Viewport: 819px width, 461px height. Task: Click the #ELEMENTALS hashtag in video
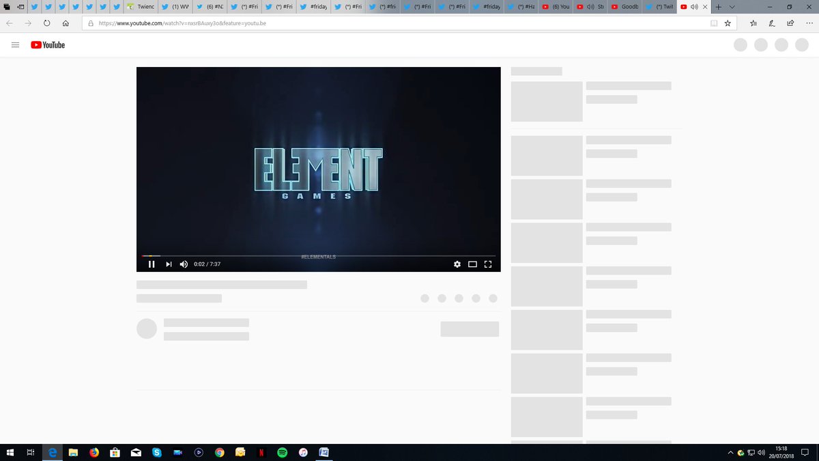[318, 257]
